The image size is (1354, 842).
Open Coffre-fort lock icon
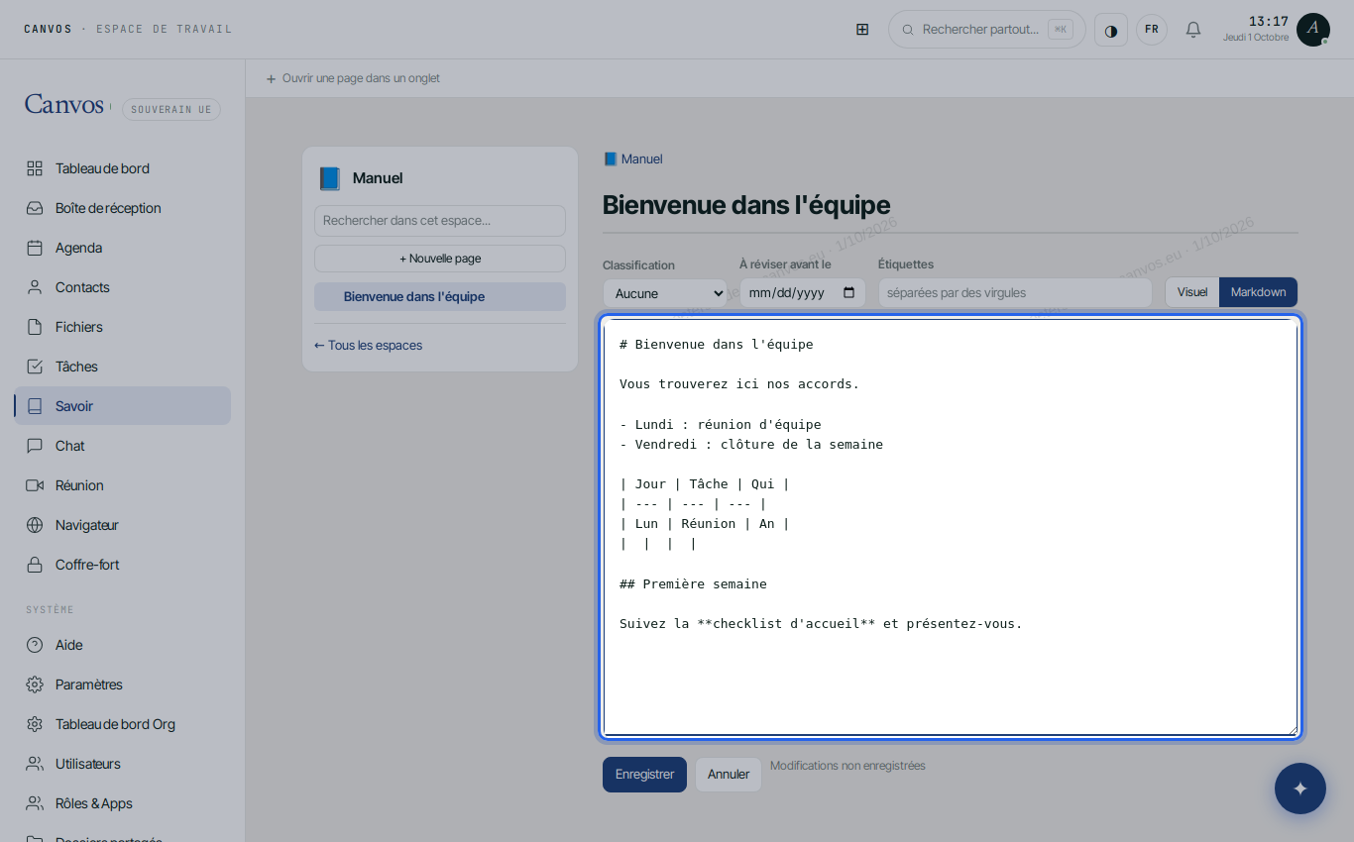click(x=35, y=565)
